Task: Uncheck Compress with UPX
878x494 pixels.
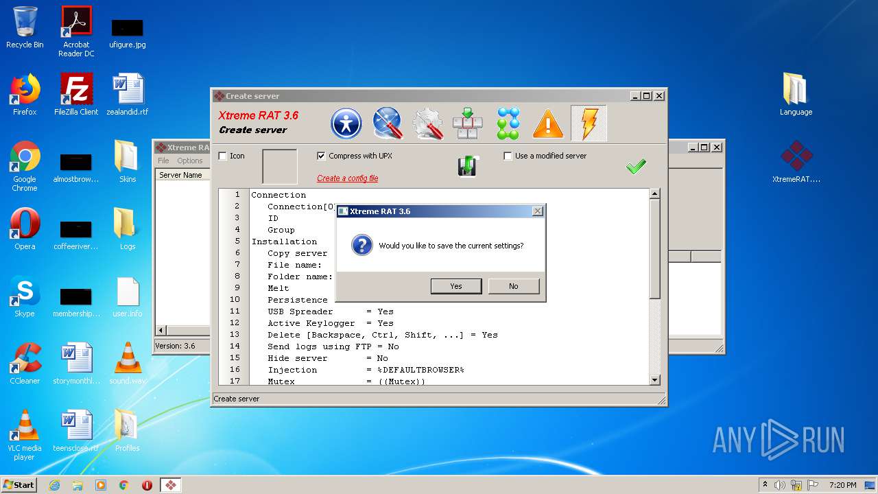Action: [321, 156]
